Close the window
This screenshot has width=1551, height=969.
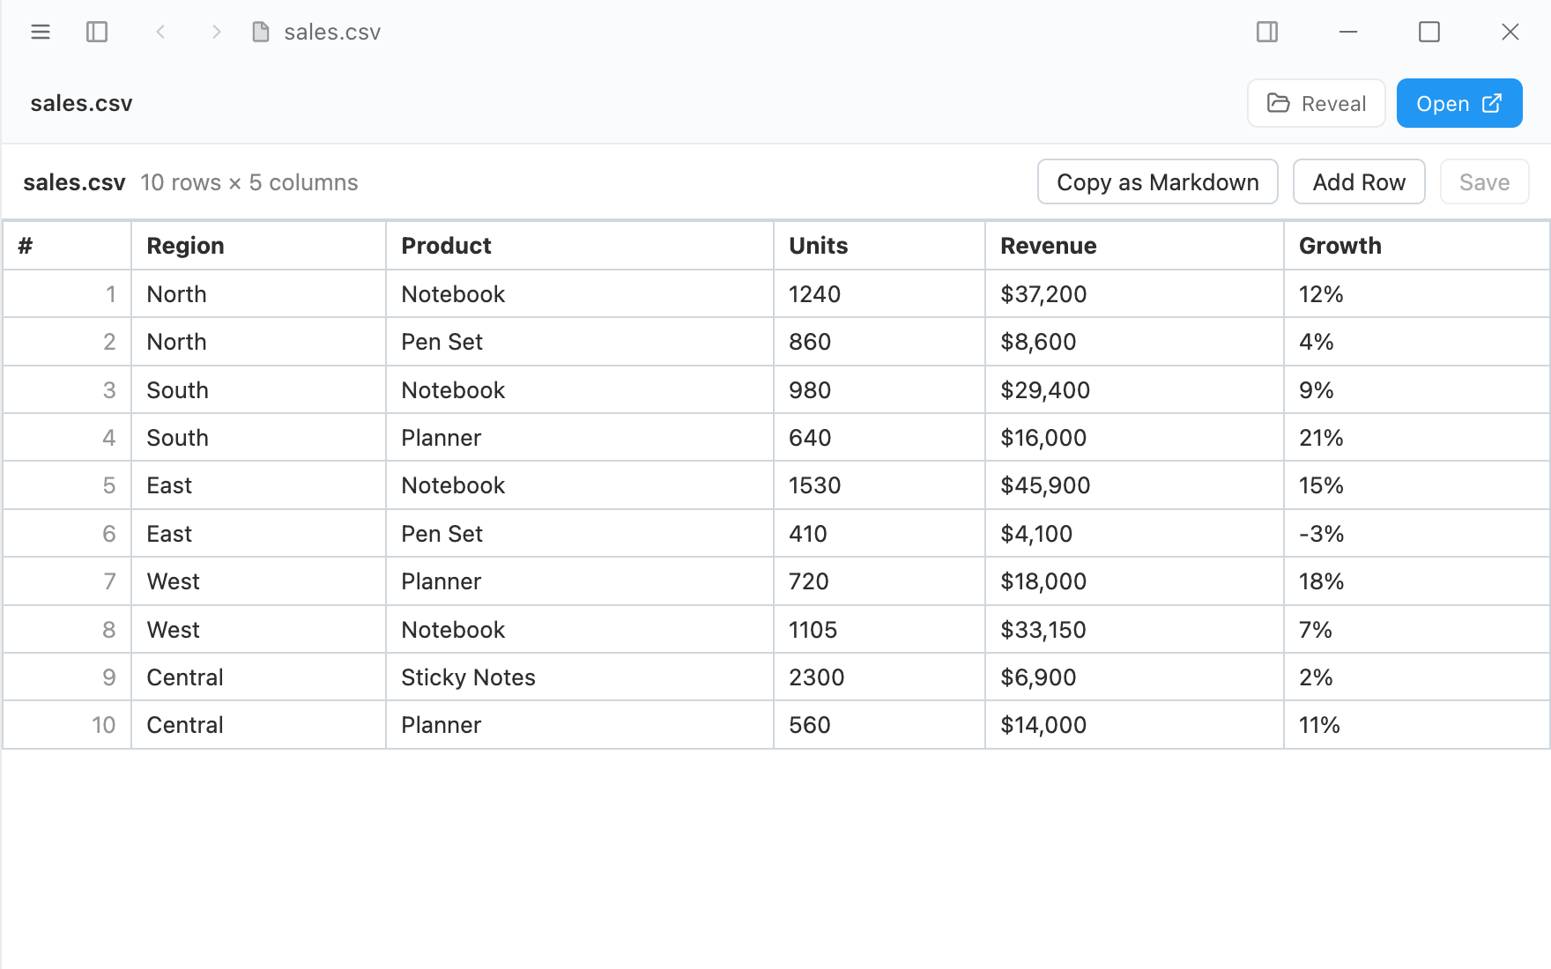click(1510, 33)
